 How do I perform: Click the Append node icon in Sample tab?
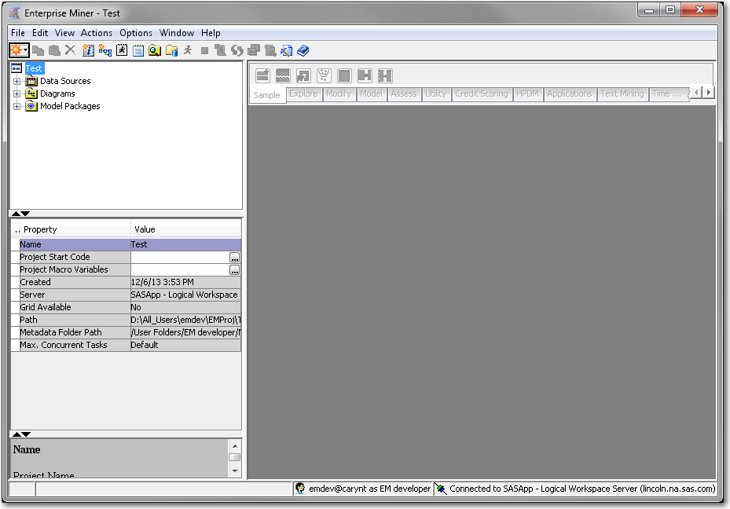point(262,75)
